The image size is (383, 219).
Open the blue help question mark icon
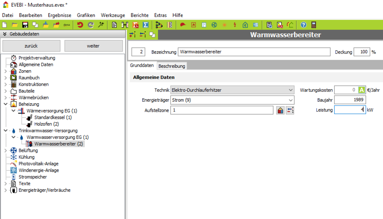click(x=304, y=25)
